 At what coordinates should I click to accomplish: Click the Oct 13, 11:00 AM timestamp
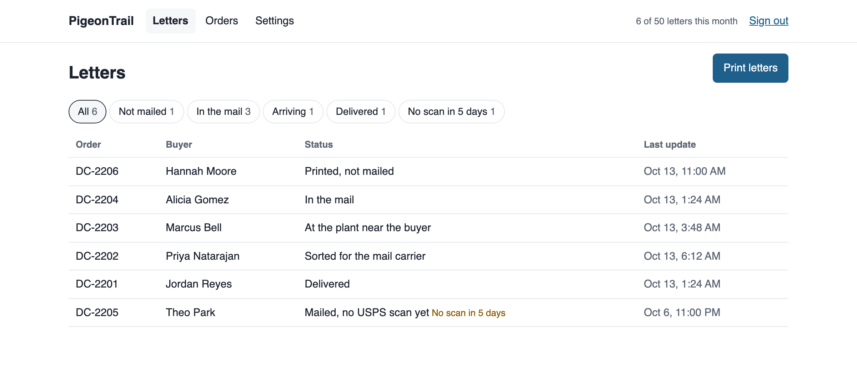point(685,171)
